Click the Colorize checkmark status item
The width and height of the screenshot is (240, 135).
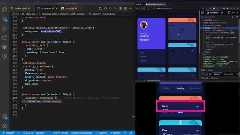click(101, 133)
